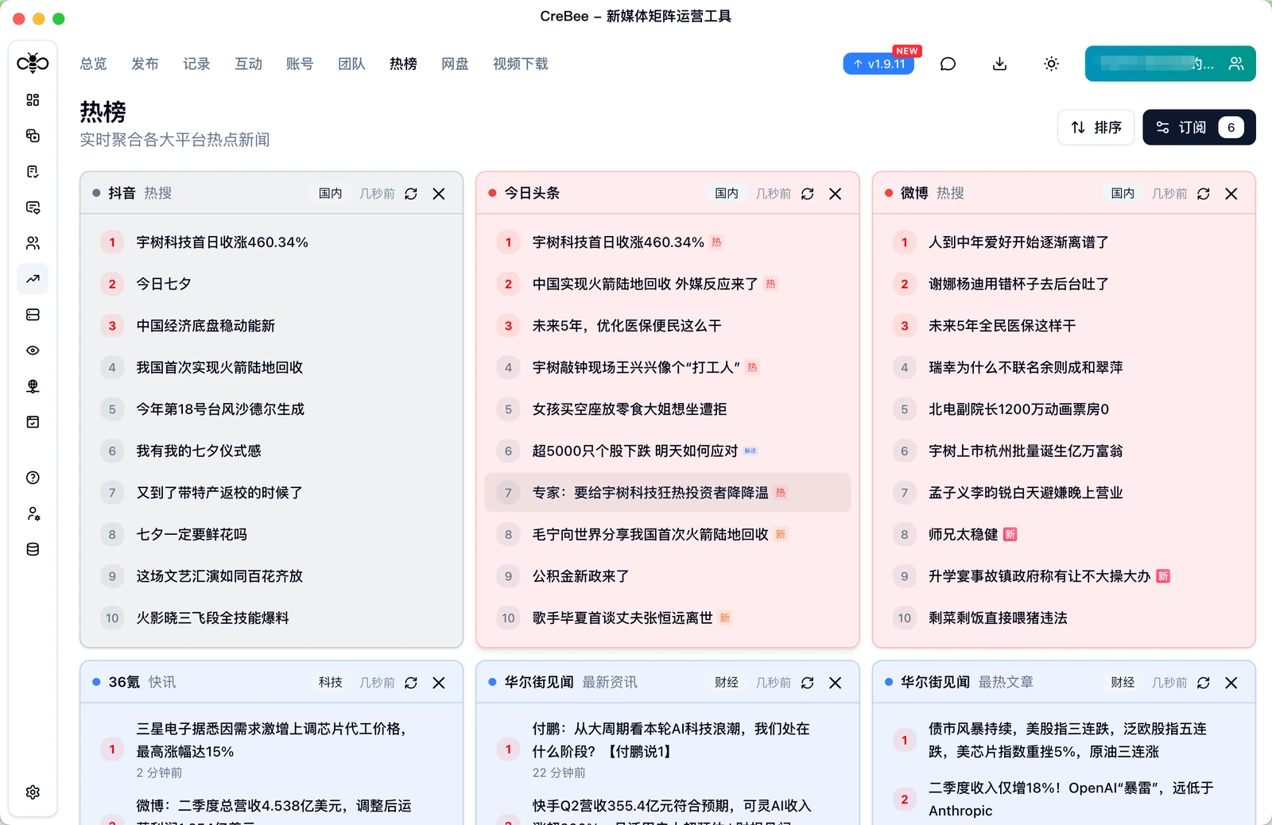1272x825 pixels.
Task: Open 36氪 item 三星电子据悉因需求激增
Action: click(x=271, y=749)
